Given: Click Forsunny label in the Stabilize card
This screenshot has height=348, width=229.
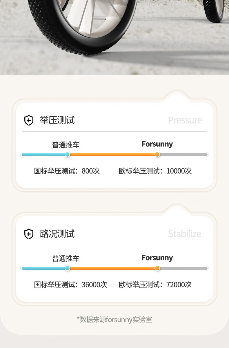Looking at the screenshot, I should pos(157,258).
